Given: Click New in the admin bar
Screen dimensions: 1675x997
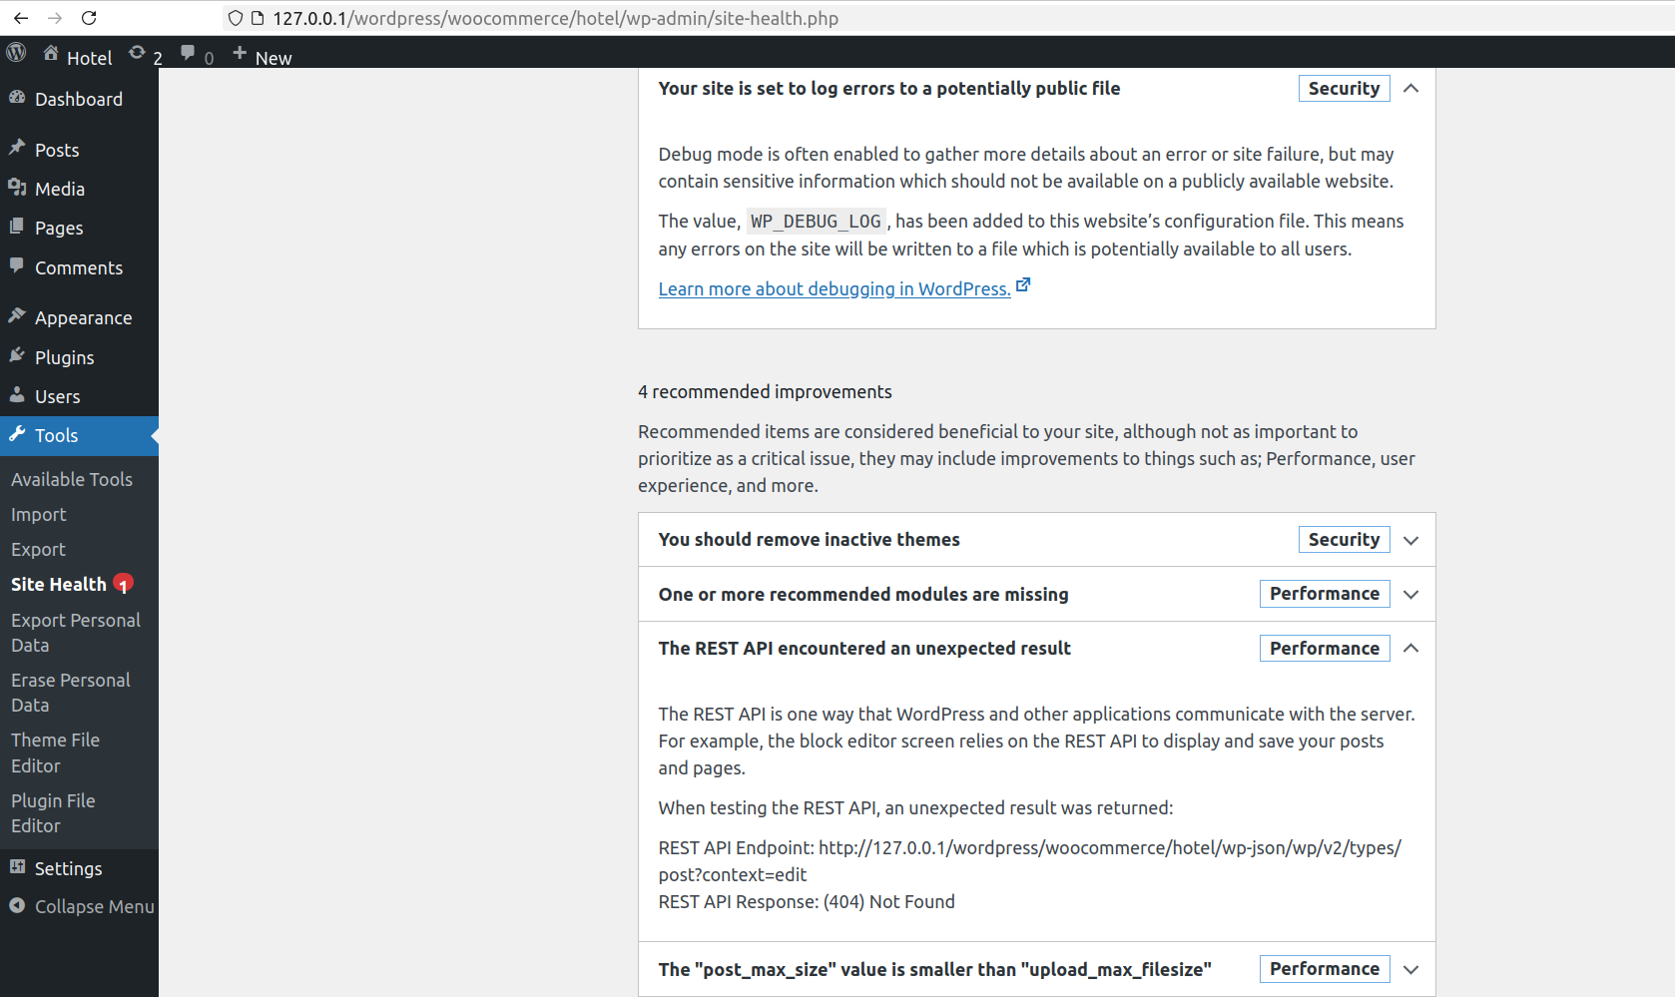Looking at the screenshot, I should (x=274, y=58).
